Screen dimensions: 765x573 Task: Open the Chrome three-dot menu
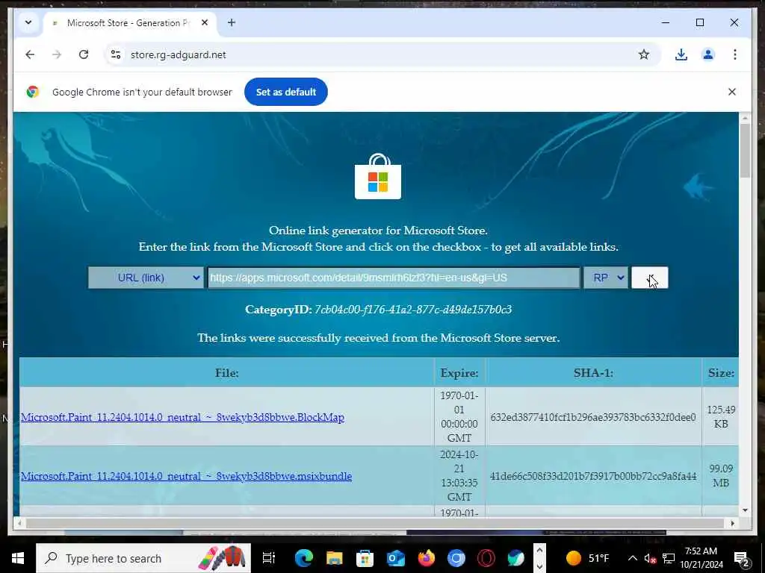[x=735, y=54]
